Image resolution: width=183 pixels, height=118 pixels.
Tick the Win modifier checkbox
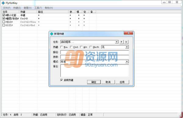[62, 47]
